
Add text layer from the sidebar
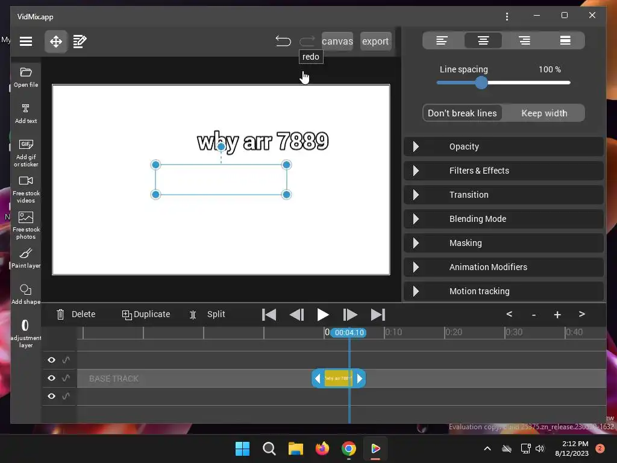tap(26, 114)
